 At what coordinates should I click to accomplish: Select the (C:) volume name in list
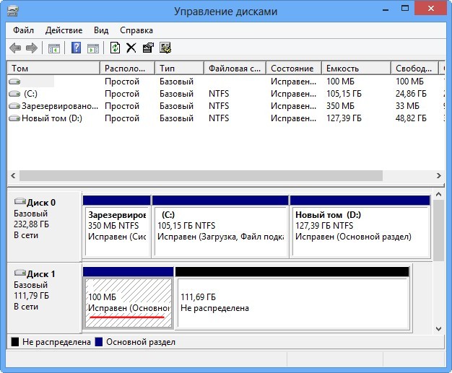30,94
